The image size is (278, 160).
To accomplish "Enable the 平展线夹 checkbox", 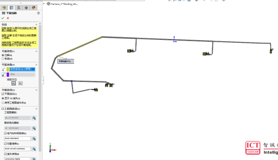I will point(3,94).
